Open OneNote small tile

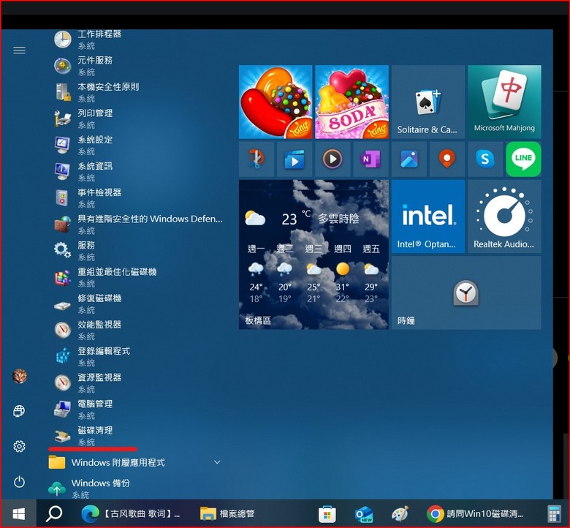click(370, 159)
